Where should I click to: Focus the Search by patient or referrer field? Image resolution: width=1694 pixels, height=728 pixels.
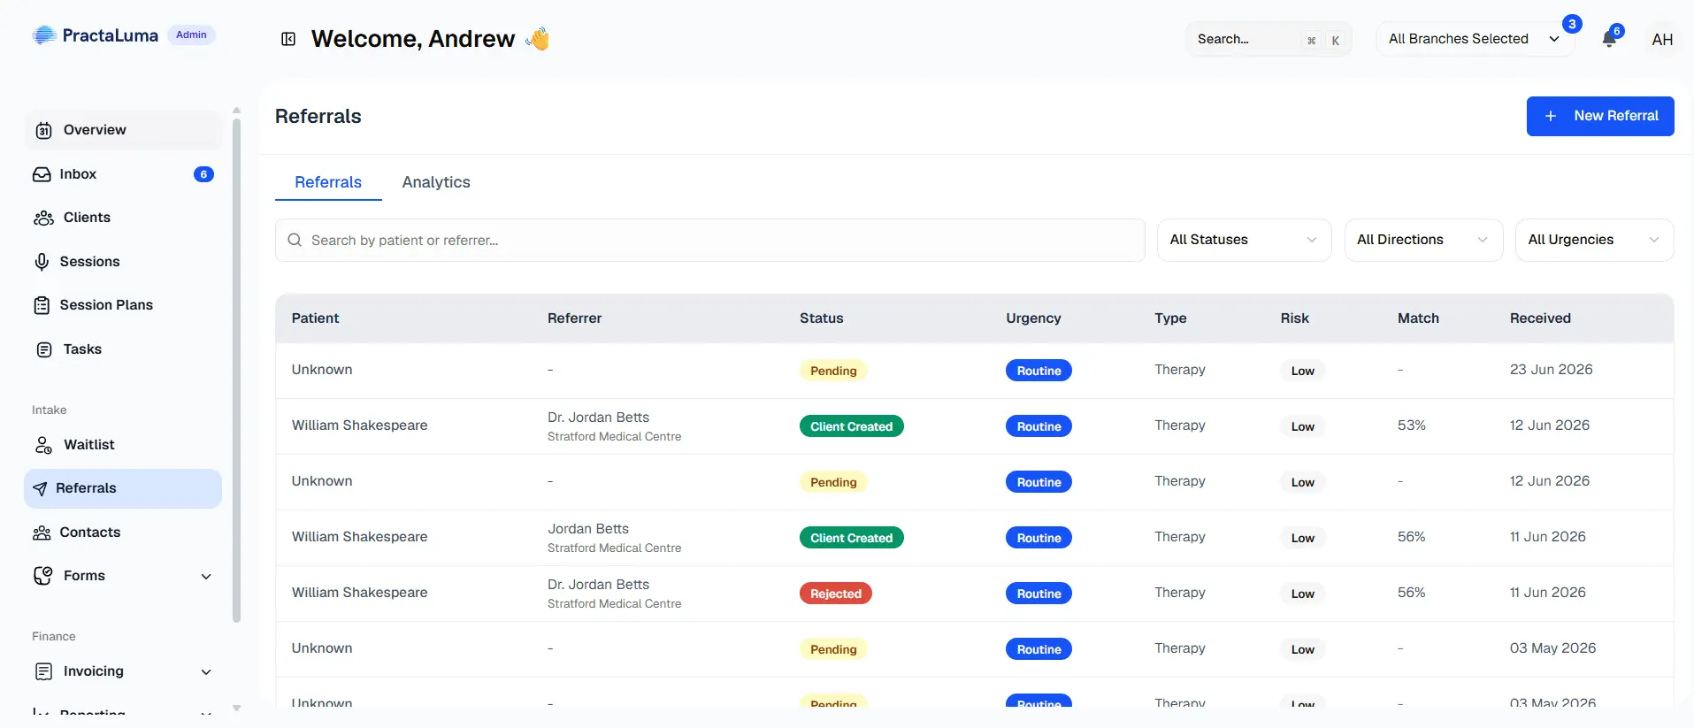tap(709, 240)
